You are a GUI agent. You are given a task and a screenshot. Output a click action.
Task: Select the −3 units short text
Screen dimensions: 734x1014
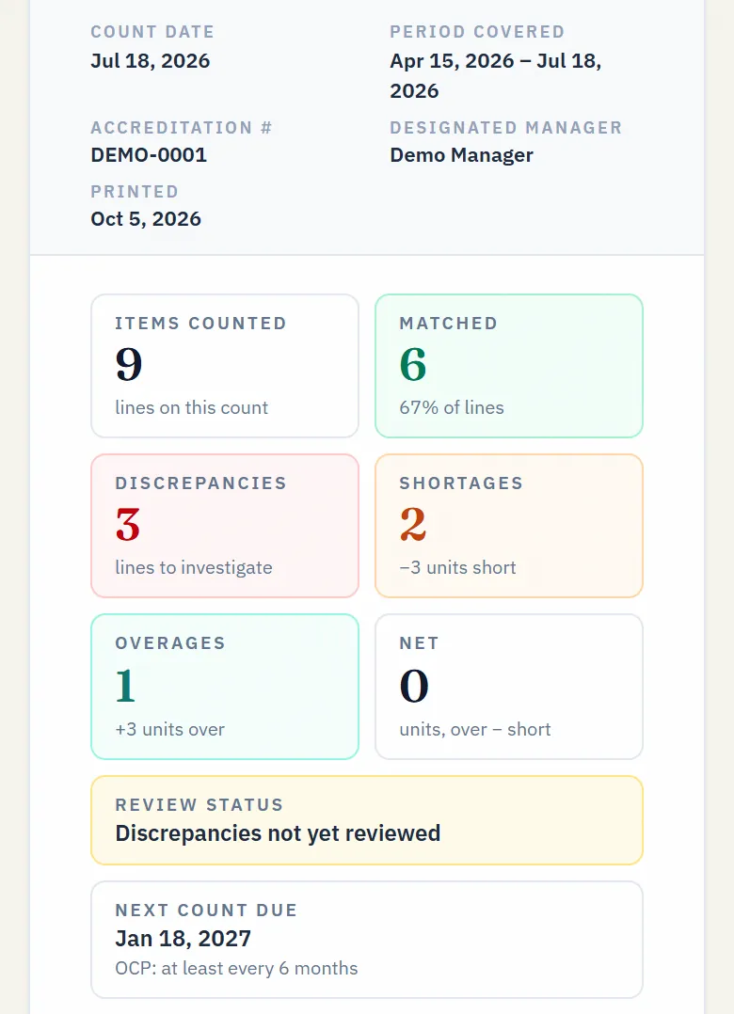click(458, 567)
